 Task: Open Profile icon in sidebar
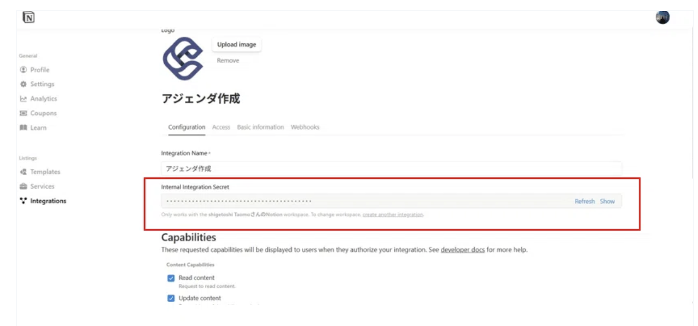click(x=23, y=69)
